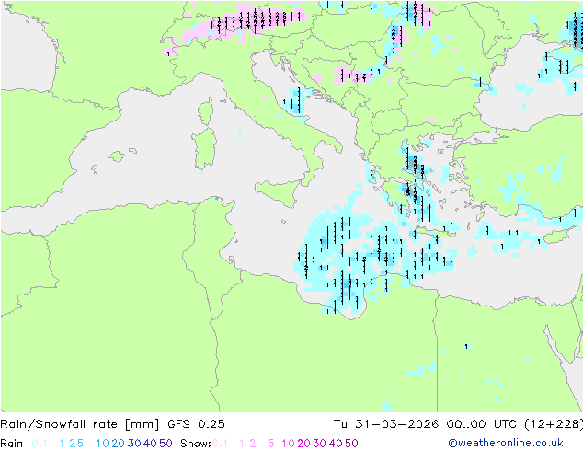This screenshot has width=583, height=451.
Task: Select the Rain 0.1 legend value
Action: pos(40,444)
